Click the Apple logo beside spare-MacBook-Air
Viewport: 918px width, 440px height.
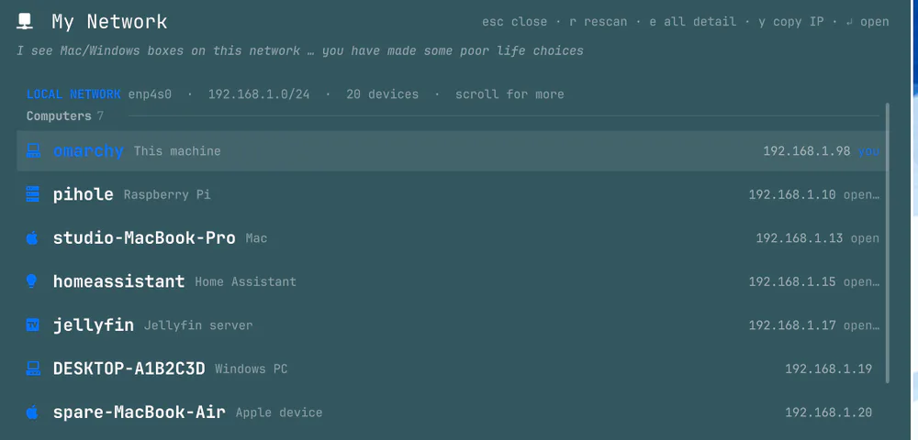(x=32, y=412)
